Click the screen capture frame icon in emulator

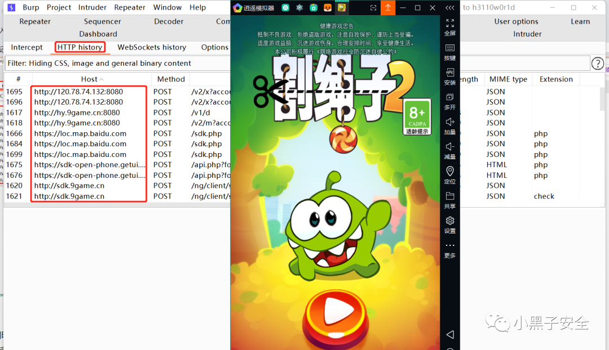coord(373,7)
